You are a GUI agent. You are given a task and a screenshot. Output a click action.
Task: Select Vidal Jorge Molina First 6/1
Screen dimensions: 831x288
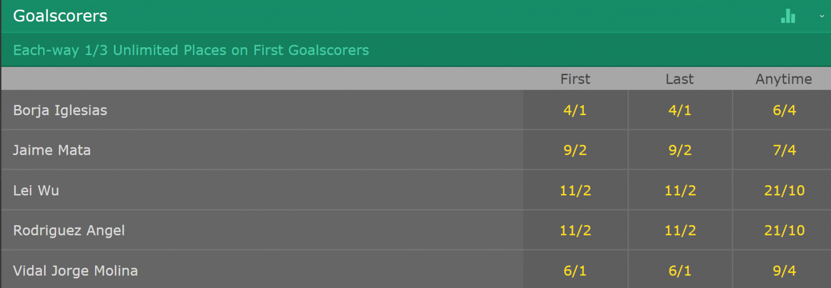pos(575,270)
